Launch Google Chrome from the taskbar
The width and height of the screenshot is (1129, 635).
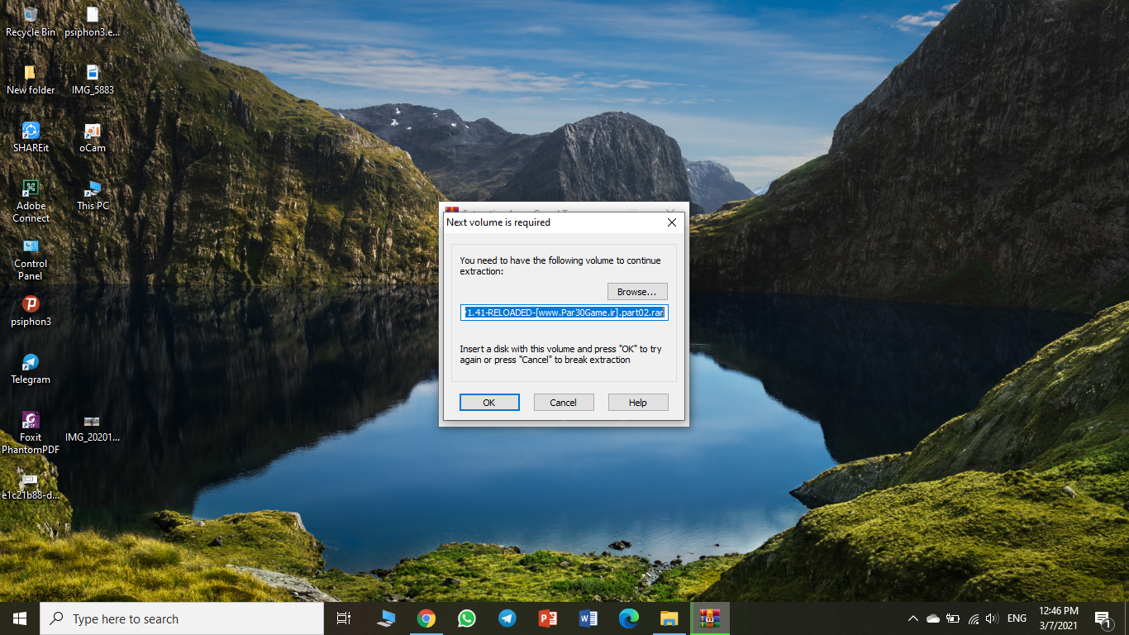click(426, 618)
